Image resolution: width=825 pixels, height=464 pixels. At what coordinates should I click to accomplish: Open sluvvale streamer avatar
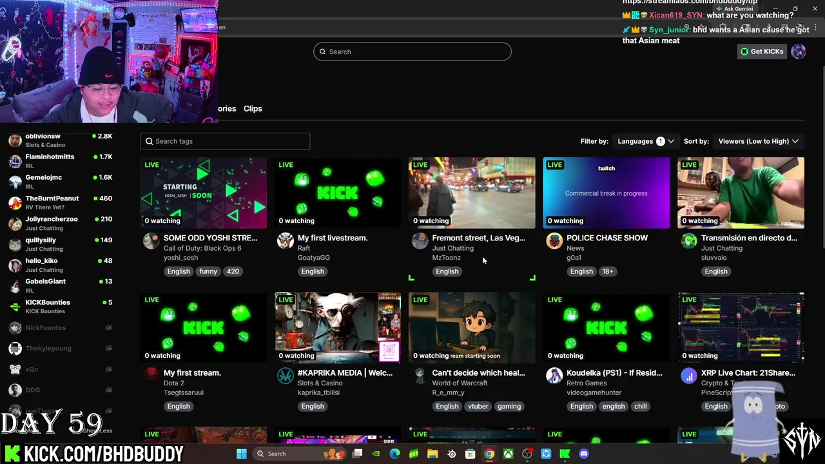coord(689,241)
